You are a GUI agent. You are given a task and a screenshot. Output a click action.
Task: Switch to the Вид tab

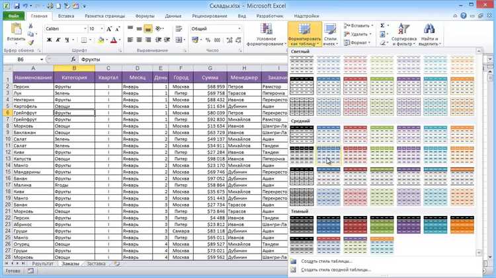coord(241,16)
